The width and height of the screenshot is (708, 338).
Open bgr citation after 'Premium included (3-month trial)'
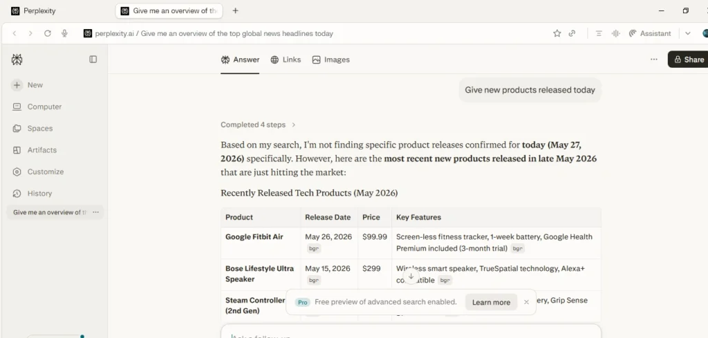[517, 249]
